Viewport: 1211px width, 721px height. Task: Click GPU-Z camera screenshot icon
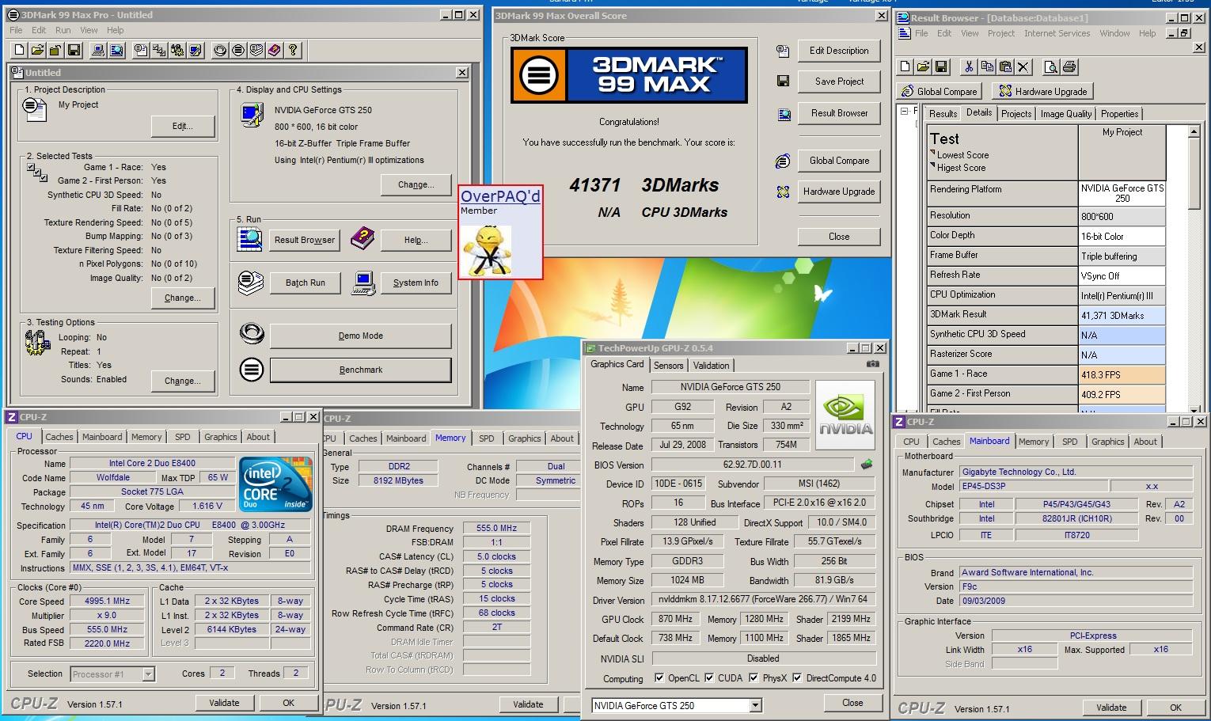[872, 364]
